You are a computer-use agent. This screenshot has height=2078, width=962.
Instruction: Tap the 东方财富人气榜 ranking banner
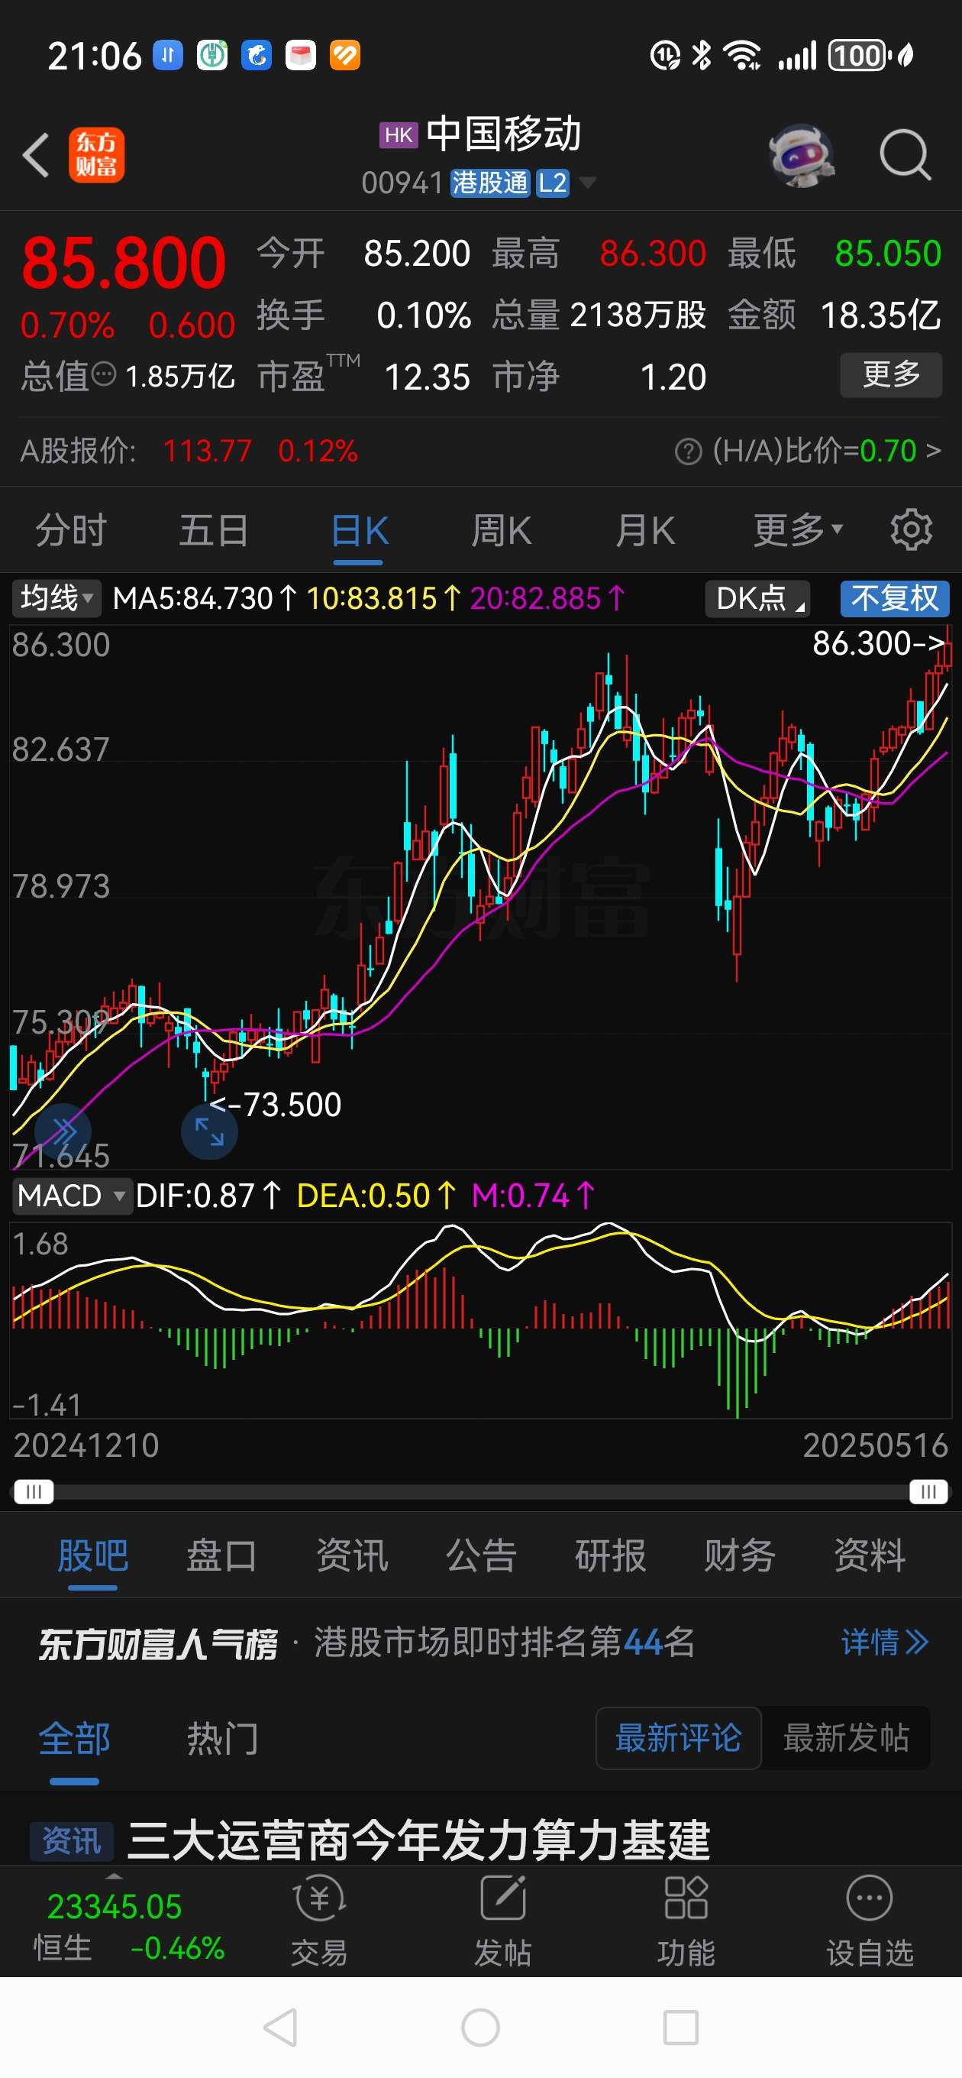480,1642
